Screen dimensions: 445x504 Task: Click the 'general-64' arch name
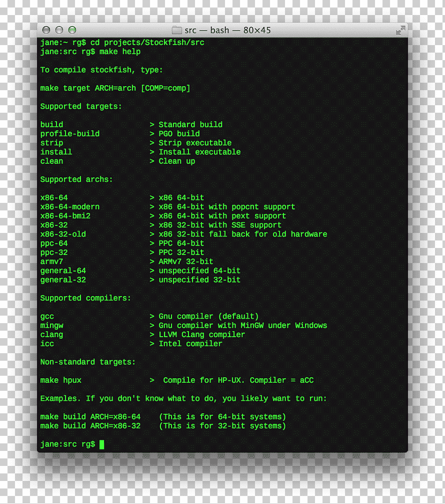(63, 271)
